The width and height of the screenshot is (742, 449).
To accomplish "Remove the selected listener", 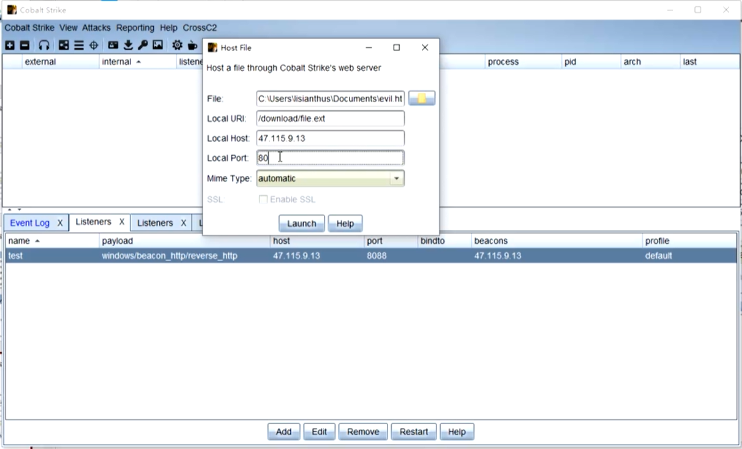I will pyautogui.click(x=363, y=432).
